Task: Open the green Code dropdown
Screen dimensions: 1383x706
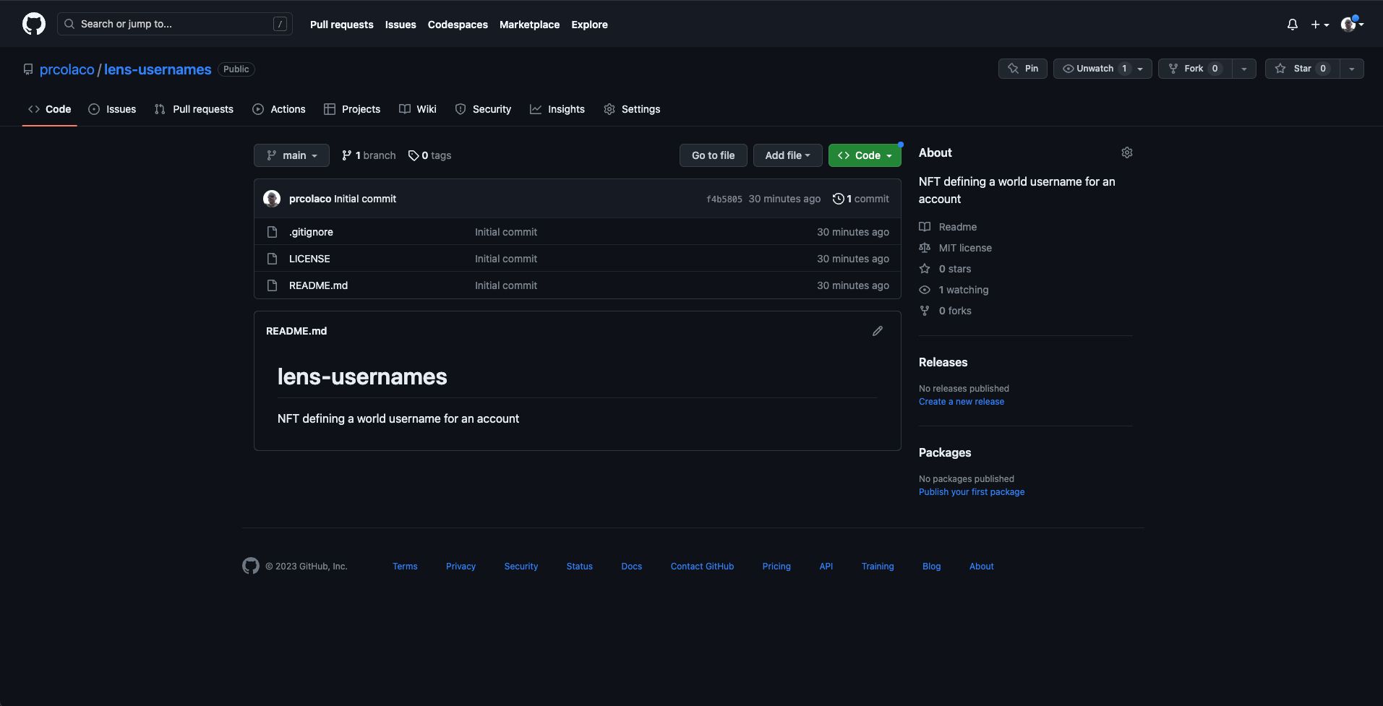Action: click(x=865, y=155)
